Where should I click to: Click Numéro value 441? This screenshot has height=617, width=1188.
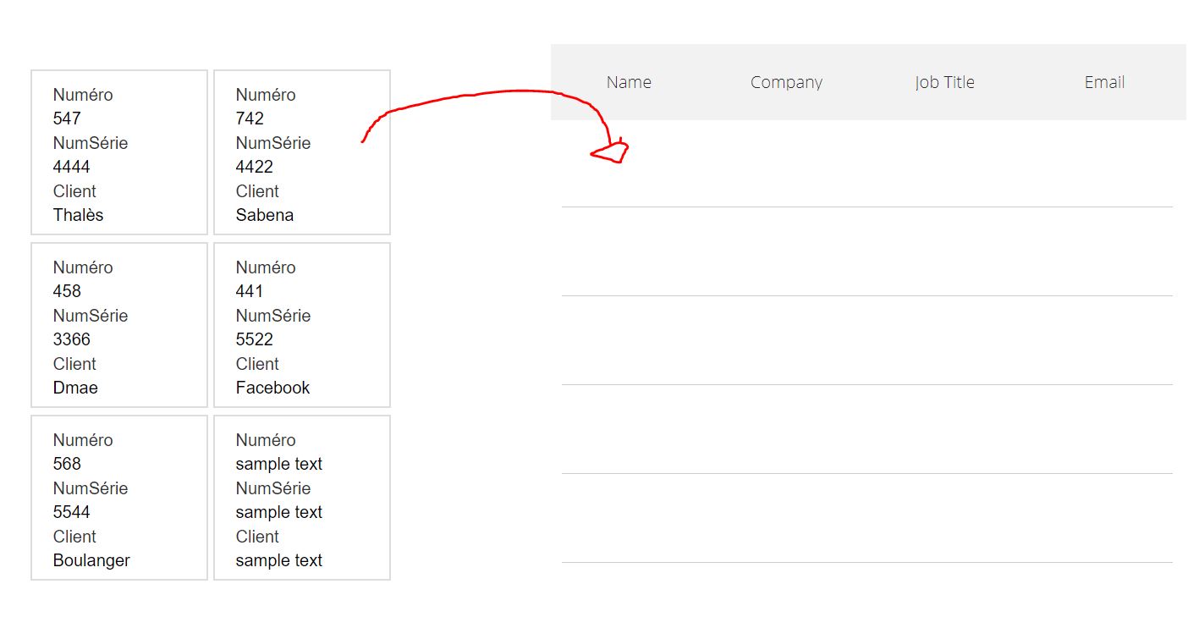(x=249, y=291)
